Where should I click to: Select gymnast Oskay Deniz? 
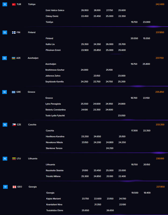pyautogui.click(x=52, y=16)
